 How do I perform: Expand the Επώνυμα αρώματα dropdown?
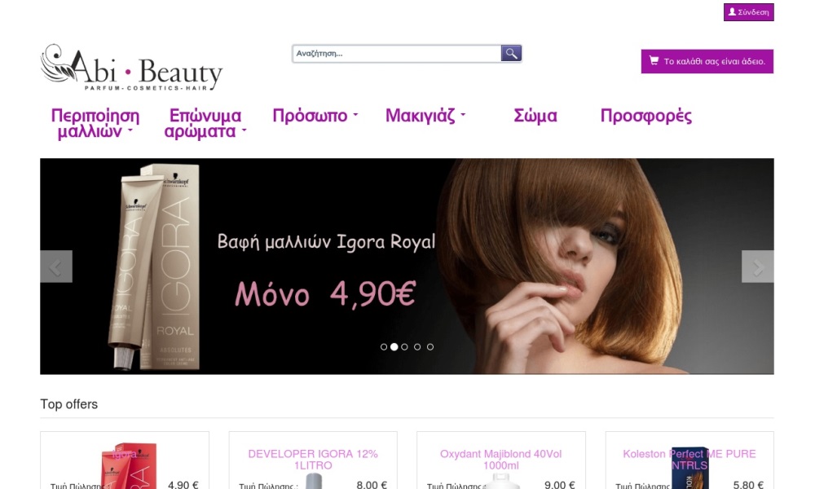[x=205, y=123]
